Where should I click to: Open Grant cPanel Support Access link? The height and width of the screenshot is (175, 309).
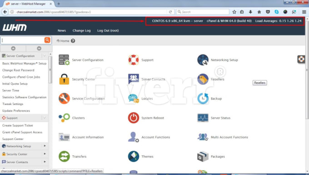point(22,132)
